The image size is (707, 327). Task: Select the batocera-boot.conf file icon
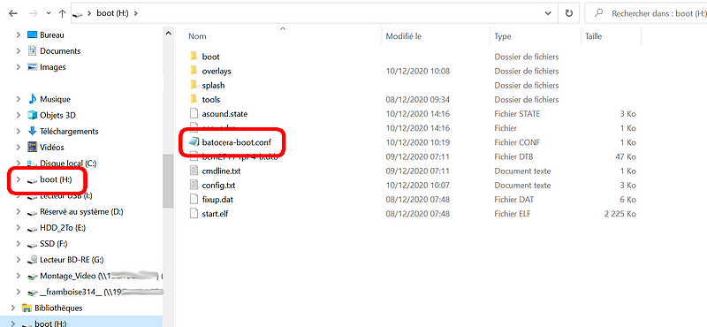[194, 142]
